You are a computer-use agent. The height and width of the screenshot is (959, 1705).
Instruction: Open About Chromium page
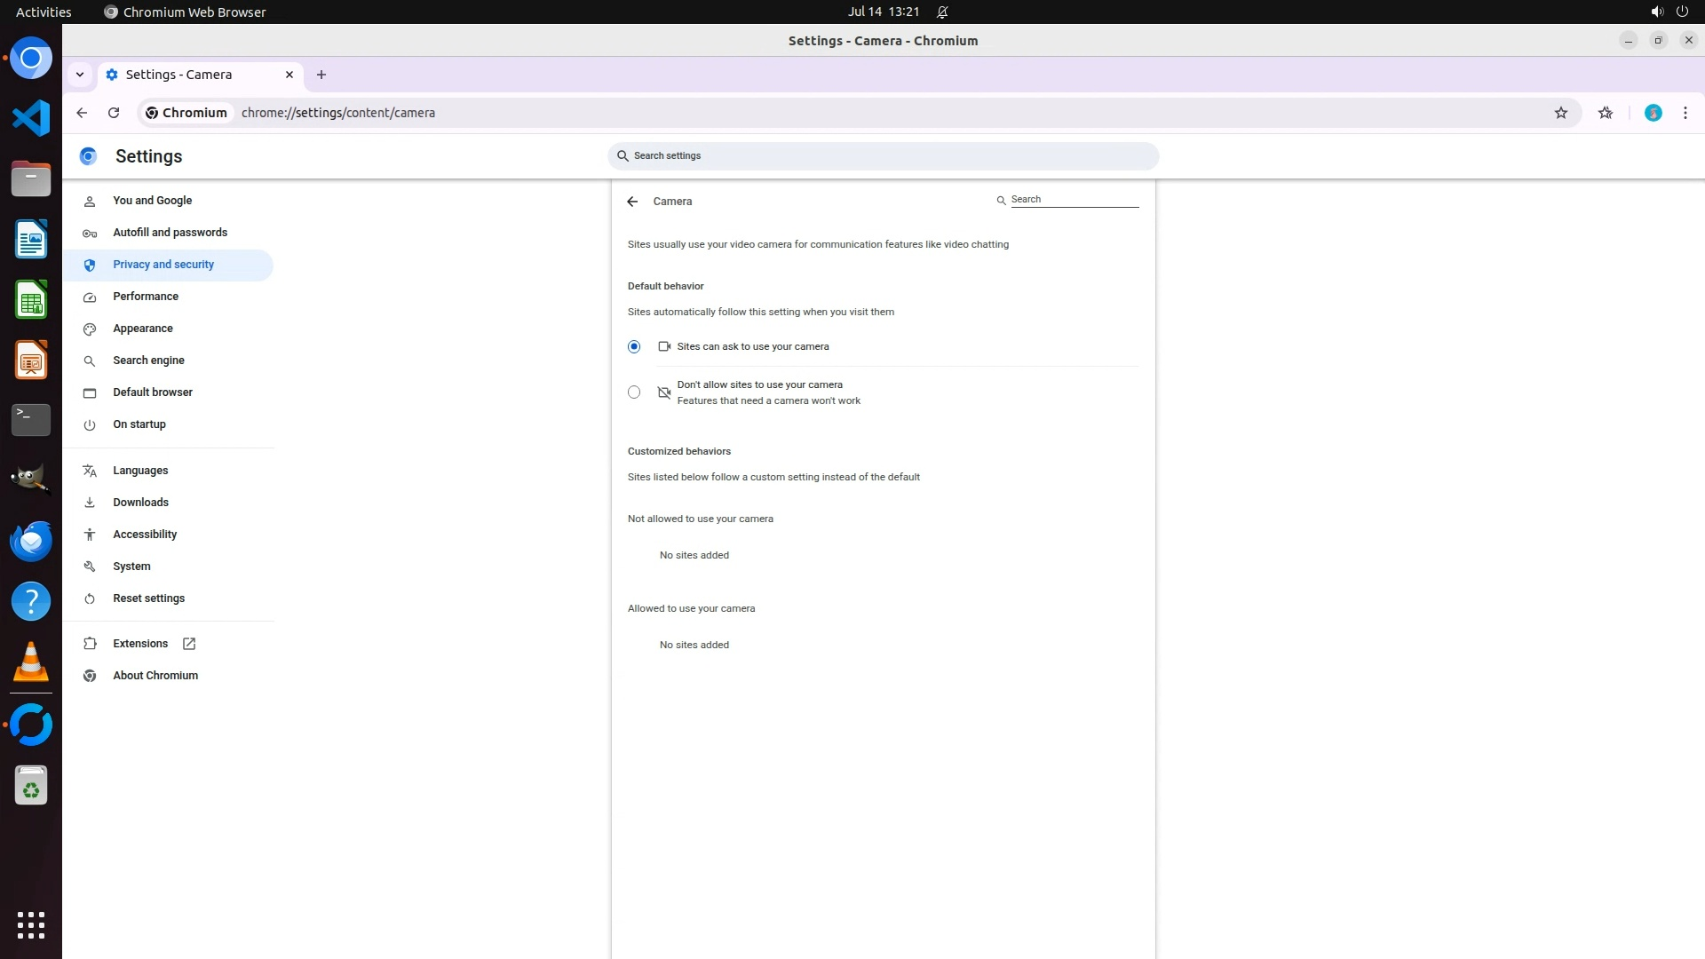tap(155, 676)
